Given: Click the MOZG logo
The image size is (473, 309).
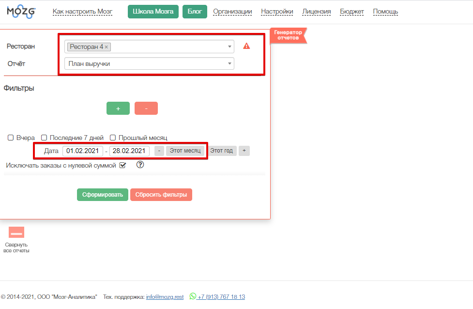Looking at the screenshot, I should (x=21, y=12).
